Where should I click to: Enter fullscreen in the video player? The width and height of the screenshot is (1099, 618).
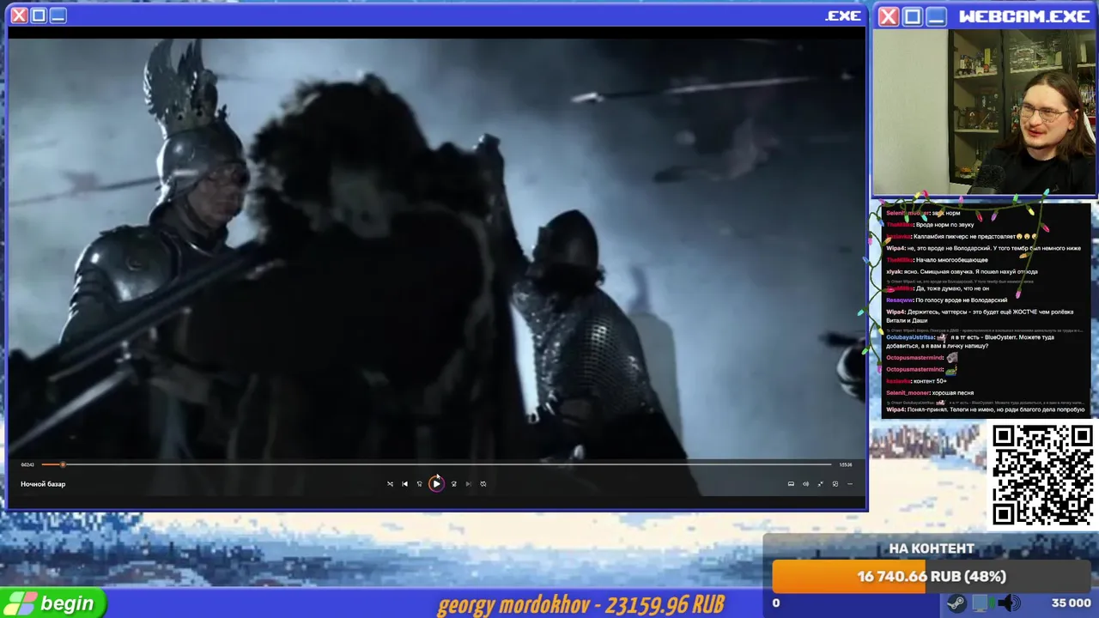coord(820,484)
